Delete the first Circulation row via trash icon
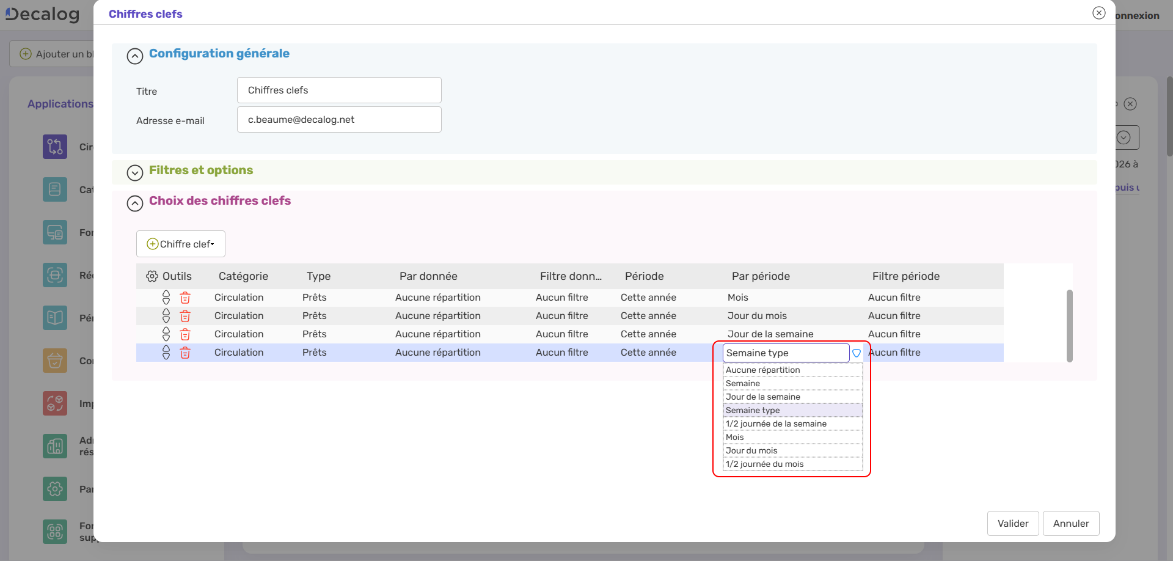Image resolution: width=1173 pixels, height=561 pixels. pos(185,298)
